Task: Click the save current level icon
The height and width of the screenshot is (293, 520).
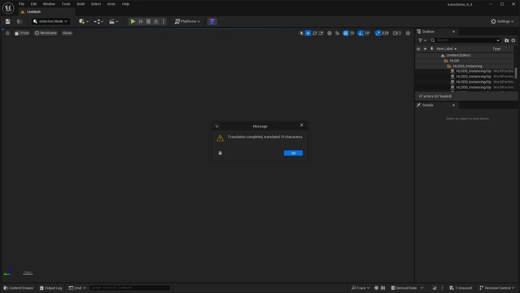Action: [x=7, y=22]
